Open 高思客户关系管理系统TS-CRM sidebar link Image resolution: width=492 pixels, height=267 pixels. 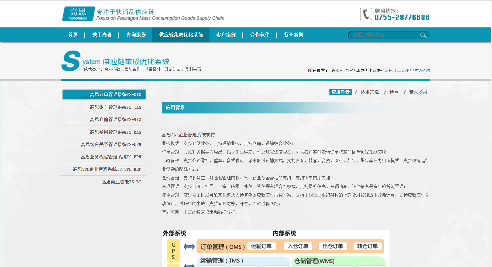111,144
